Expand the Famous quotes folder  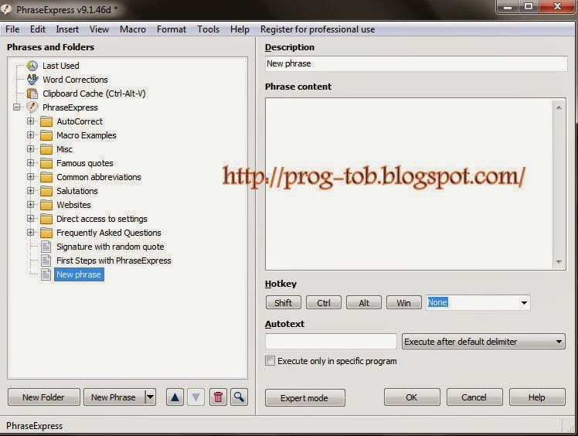tap(31, 162)
